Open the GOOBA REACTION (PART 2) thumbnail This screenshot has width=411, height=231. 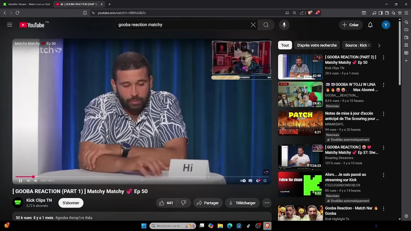301,67
